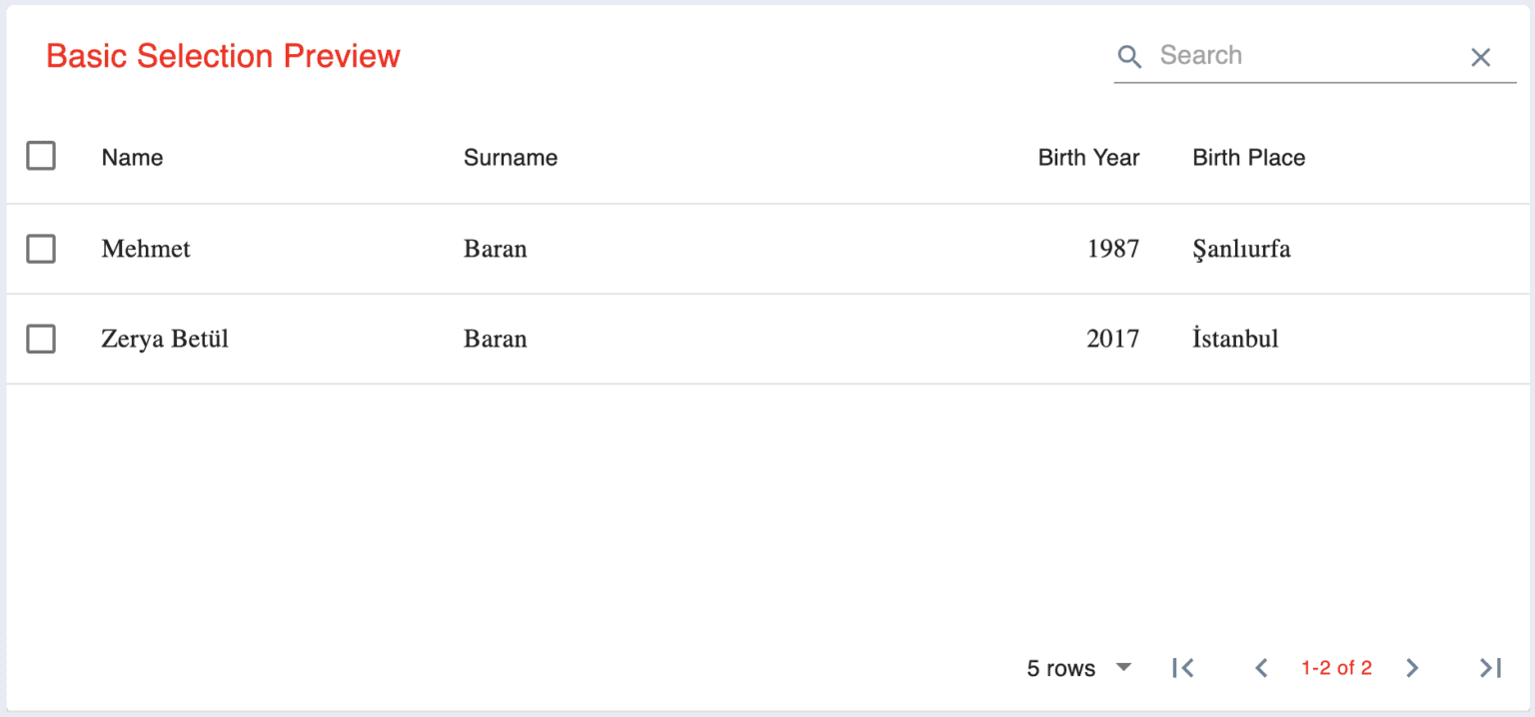The image size is (1535, 717).
Task: Click the Birth Place column header
Action: (1248, 157)
